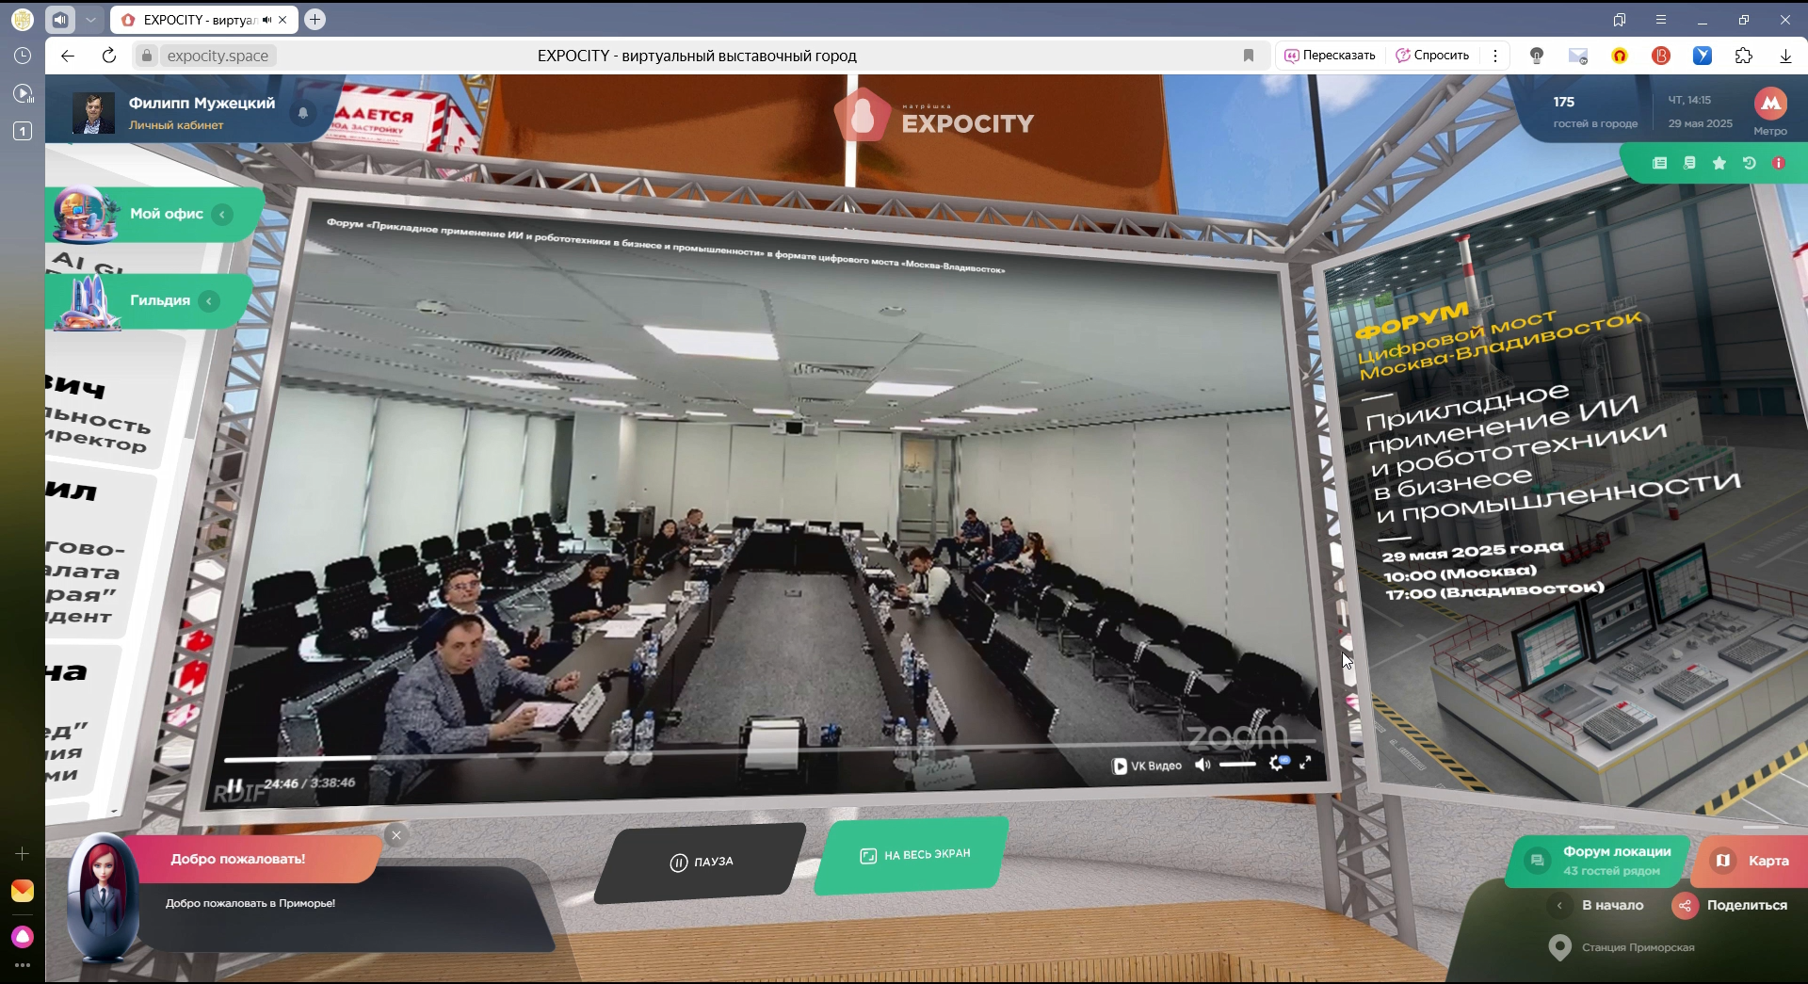1808x984 pixels.
Task: Click the Пересказать button
Action: coord(1330,56)
